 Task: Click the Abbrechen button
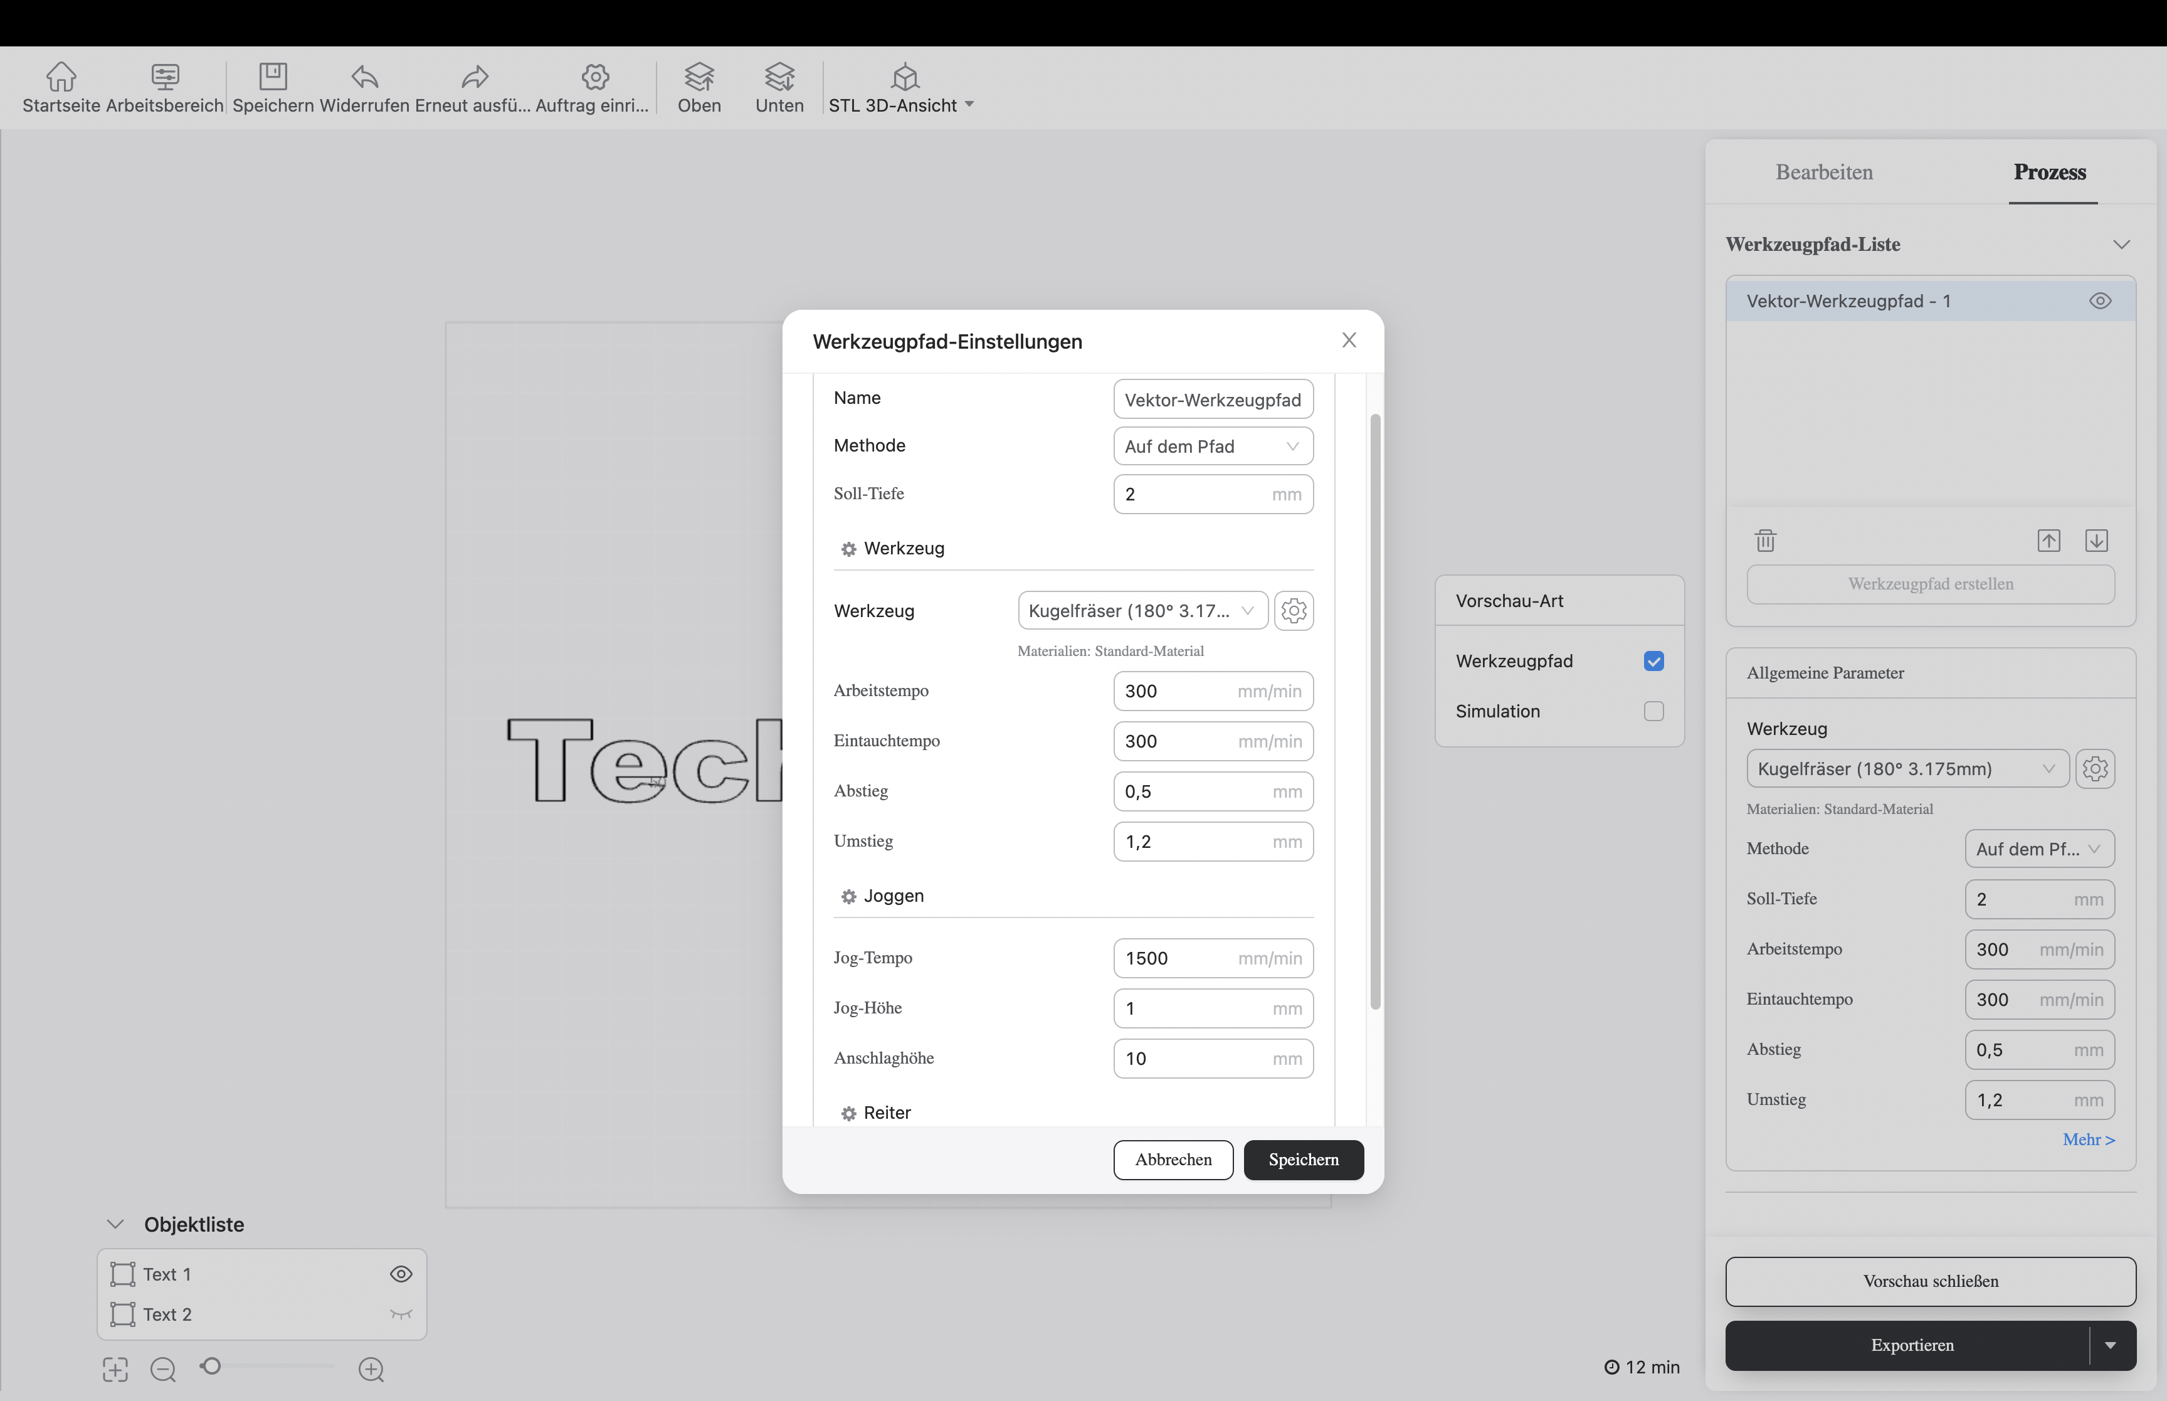click(x=1172, y=1160)
